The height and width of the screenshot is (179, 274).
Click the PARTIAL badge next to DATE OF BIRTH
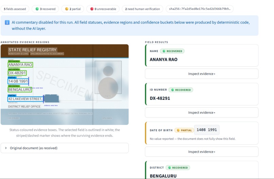[184, 130]
